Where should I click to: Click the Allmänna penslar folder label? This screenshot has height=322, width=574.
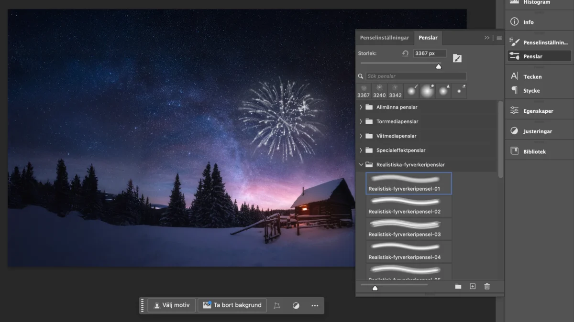397,107
